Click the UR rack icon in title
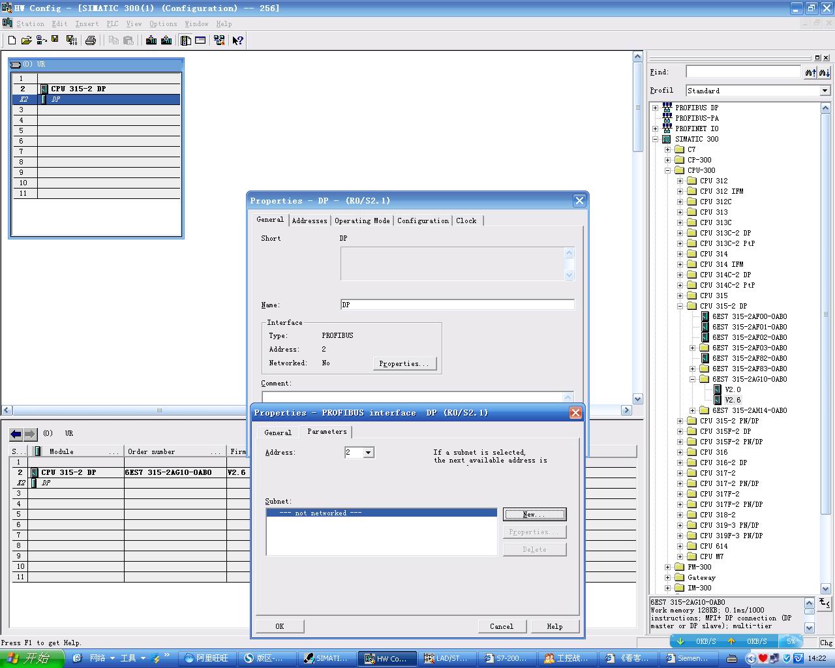835x668 pixels. coord(16,65)
